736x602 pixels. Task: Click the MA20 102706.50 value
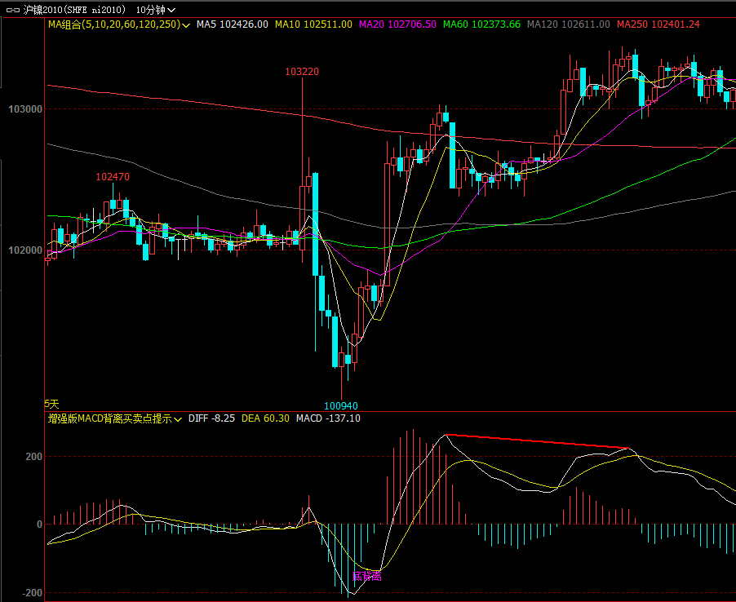coord(397,24)
